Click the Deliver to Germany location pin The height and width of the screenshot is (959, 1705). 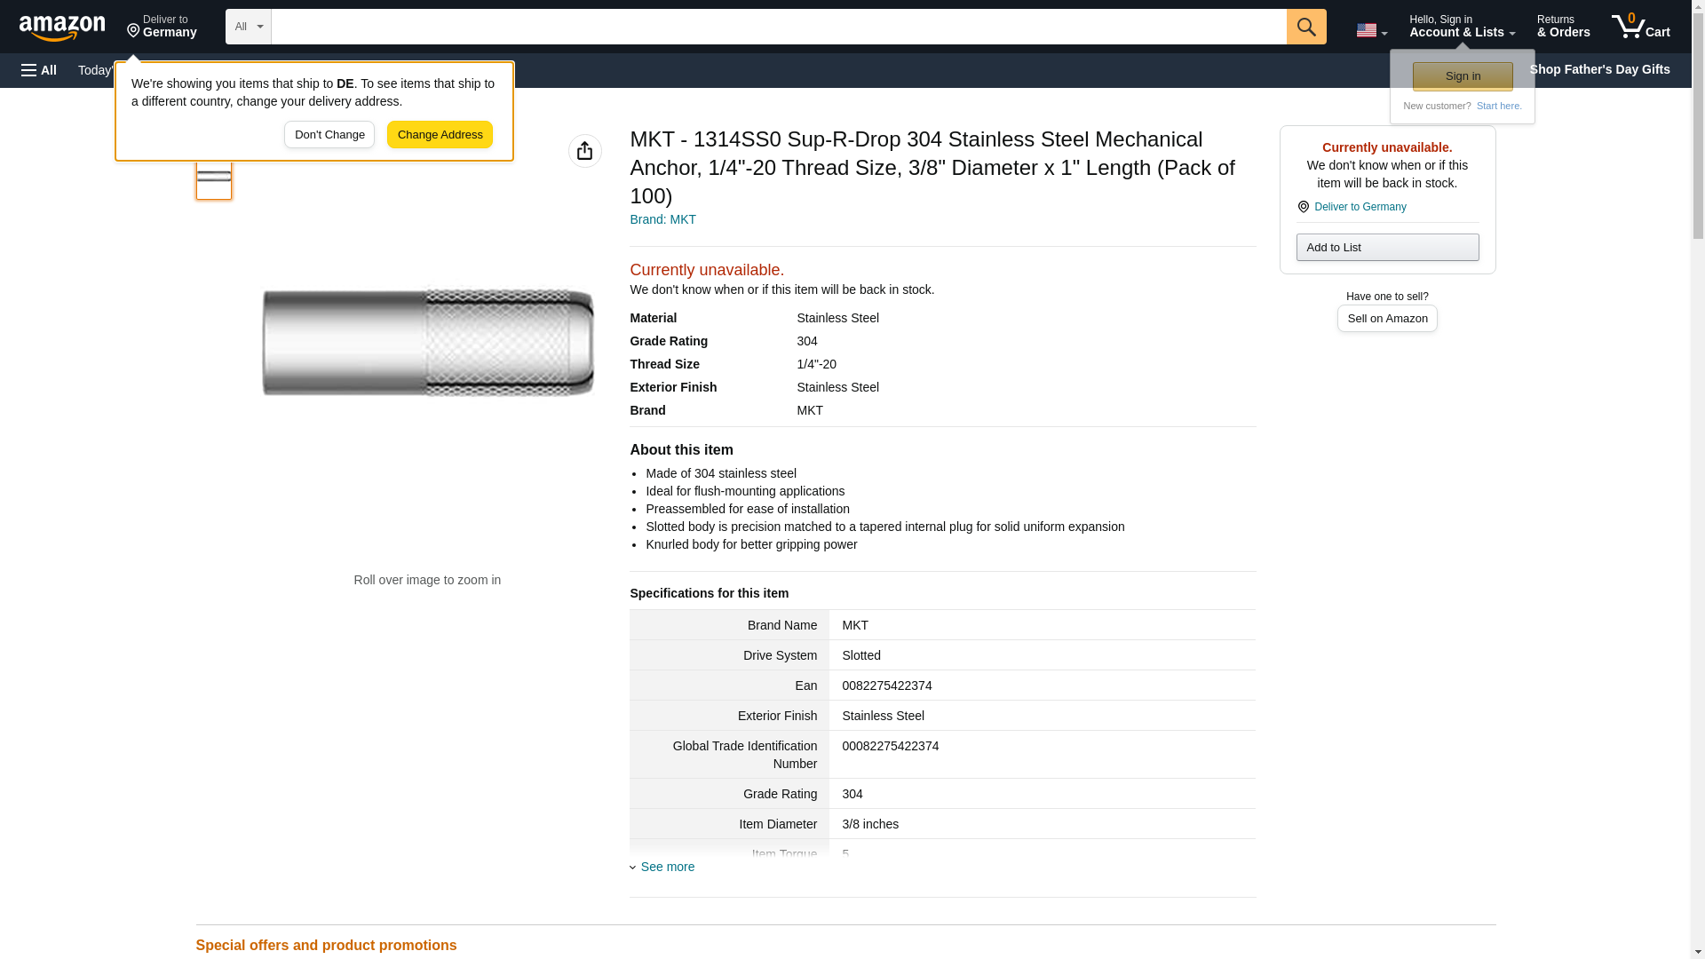point(133,31)
